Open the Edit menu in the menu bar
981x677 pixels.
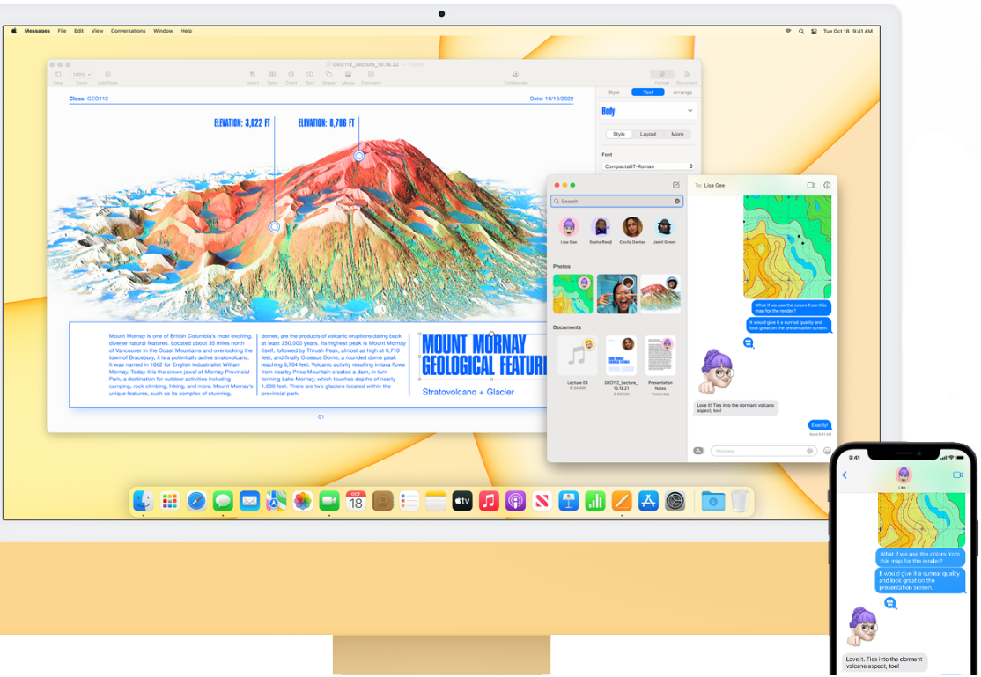tap(79, 31)
